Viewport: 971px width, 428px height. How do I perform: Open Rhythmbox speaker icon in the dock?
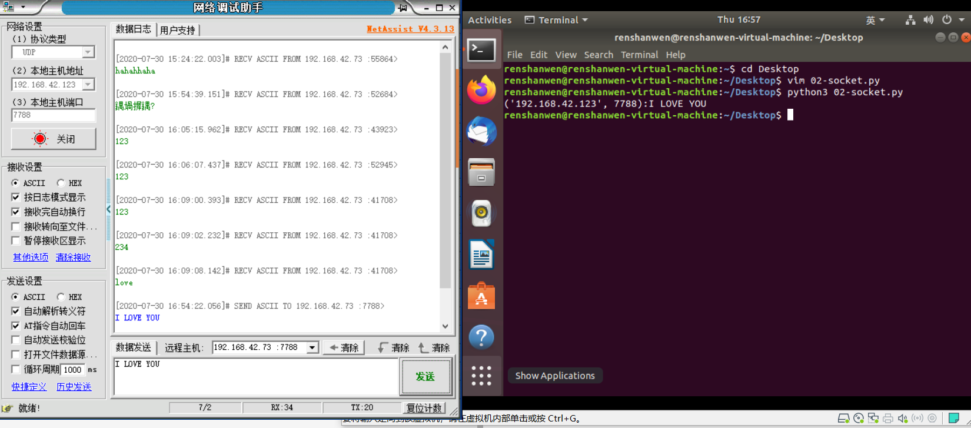[x=481, y=213]
